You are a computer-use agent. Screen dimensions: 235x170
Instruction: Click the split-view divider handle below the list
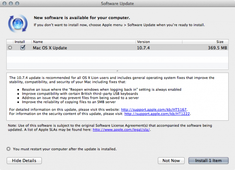pos(117,71)
